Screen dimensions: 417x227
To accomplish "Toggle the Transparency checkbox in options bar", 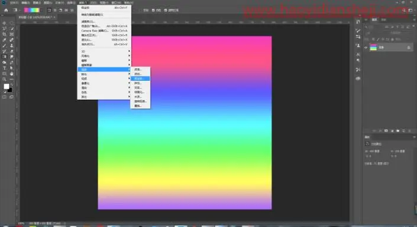I will pyautogui.click(x=166, y=10).
